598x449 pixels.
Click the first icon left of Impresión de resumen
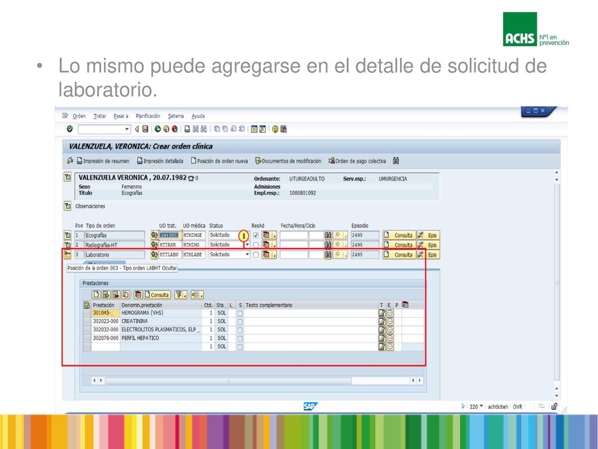70,161
